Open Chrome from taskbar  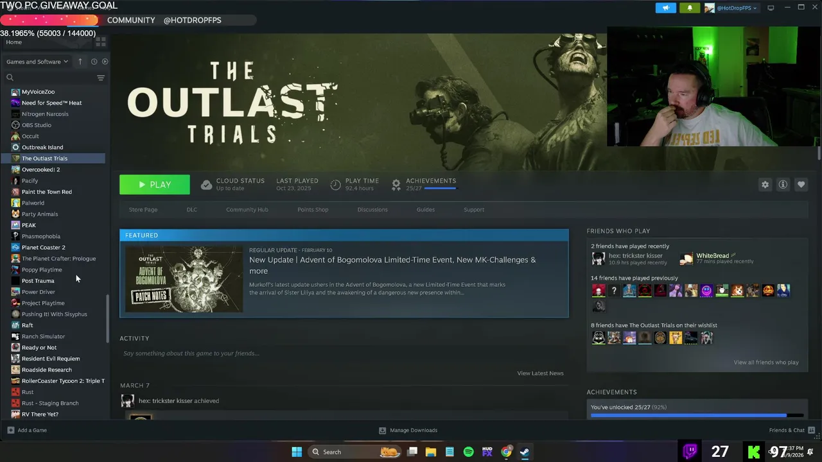pyautogui.click(x=506, y=452)
